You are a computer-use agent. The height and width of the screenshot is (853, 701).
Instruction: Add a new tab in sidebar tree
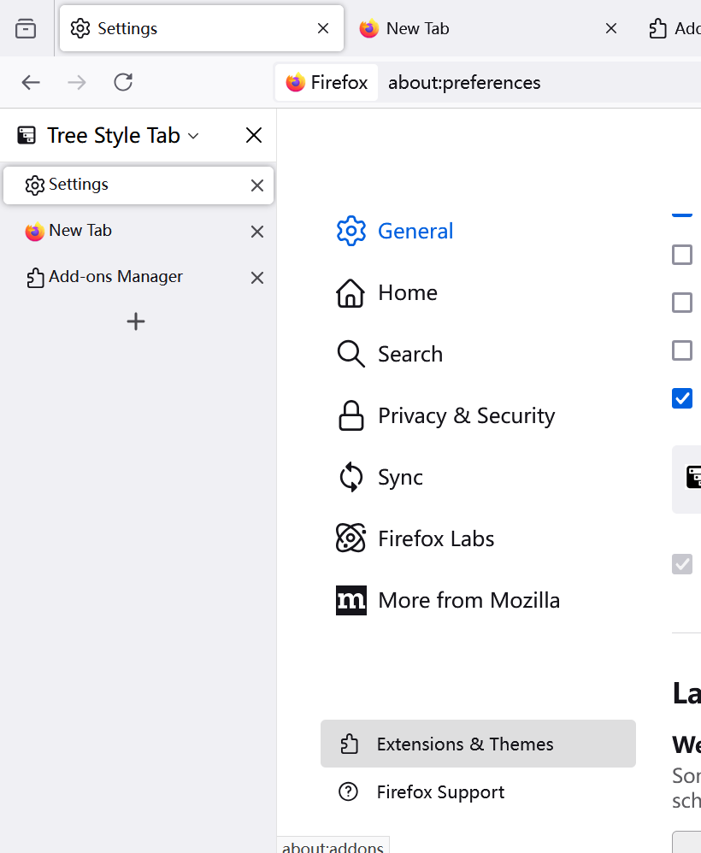click(136, 321)
